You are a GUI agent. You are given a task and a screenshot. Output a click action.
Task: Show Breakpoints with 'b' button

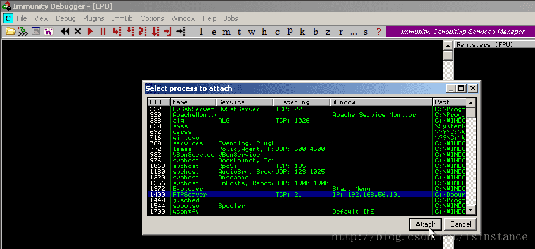point(315,32)
